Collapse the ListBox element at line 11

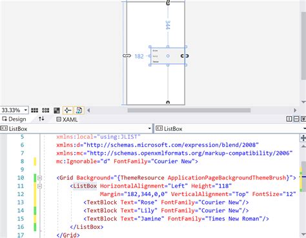[x=39, y=186]
